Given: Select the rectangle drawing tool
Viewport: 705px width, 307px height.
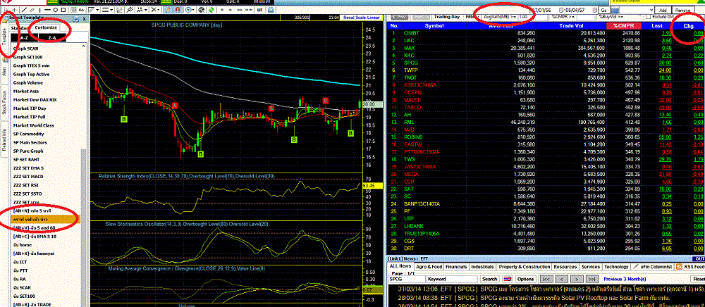Looking at the screenshot, I should pyautogui.click(x=63, y=10).
